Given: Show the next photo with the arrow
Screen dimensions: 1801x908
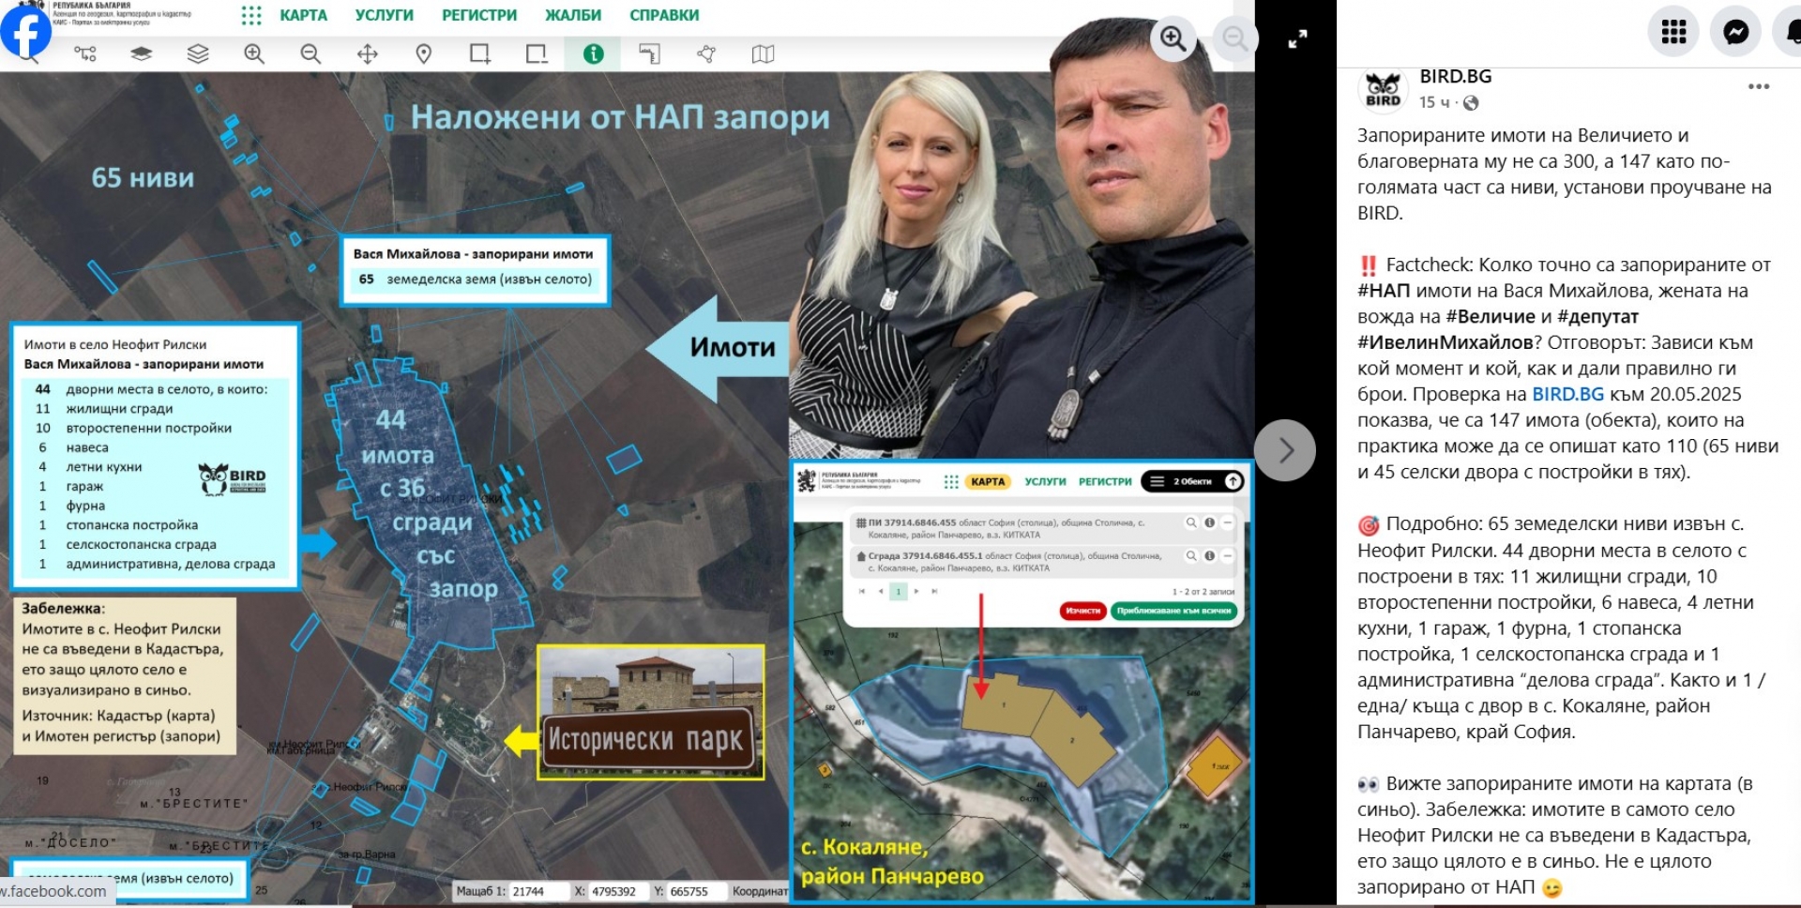Looking at the screenshot, I should [x=1285, y=450].
